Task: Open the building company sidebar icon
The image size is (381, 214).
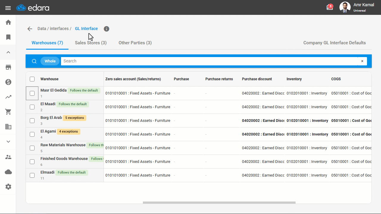Action: [8, 127]
